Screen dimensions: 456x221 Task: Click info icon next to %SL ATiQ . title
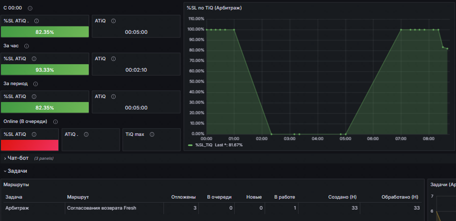point(37,21)
